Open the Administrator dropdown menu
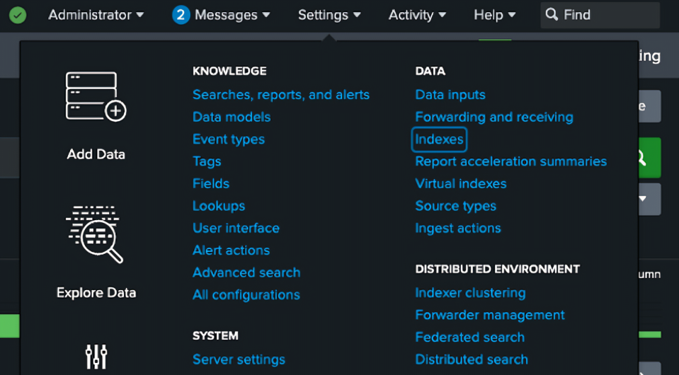The height and width of the screenshot is (375, 679). (x=96, y=15)
